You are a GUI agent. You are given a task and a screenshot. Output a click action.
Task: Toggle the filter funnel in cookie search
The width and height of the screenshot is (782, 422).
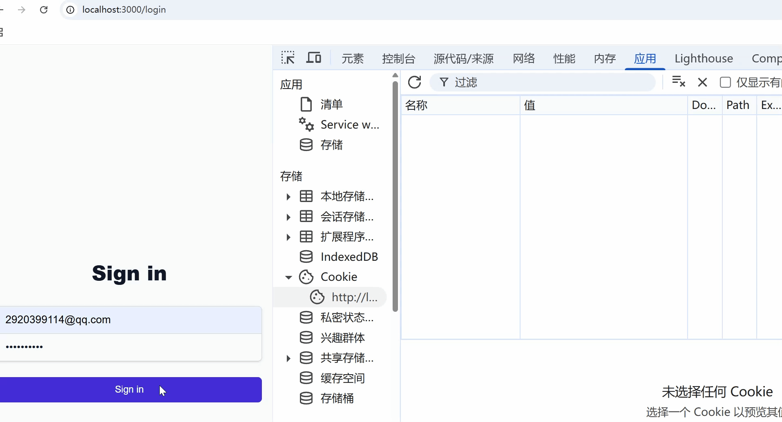coord(443,82)
